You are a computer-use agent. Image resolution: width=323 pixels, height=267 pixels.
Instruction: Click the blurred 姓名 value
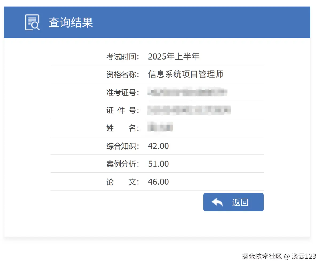[x=160, y=128]
